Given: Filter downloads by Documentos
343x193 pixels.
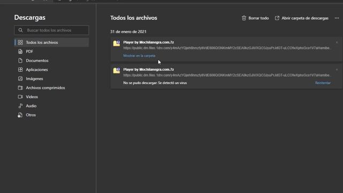Looking at the screenshot, I should tap(51, 61).
